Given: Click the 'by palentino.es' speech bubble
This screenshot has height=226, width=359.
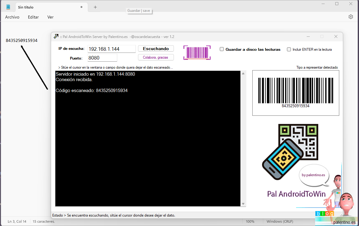Looking at the screenshot, I should pos(313,175).
